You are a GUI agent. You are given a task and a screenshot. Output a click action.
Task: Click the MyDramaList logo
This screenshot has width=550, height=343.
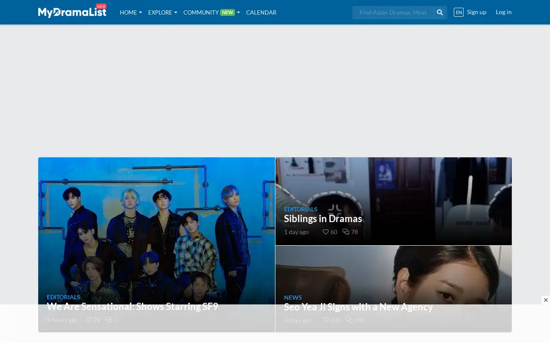(x=72, y=12)
